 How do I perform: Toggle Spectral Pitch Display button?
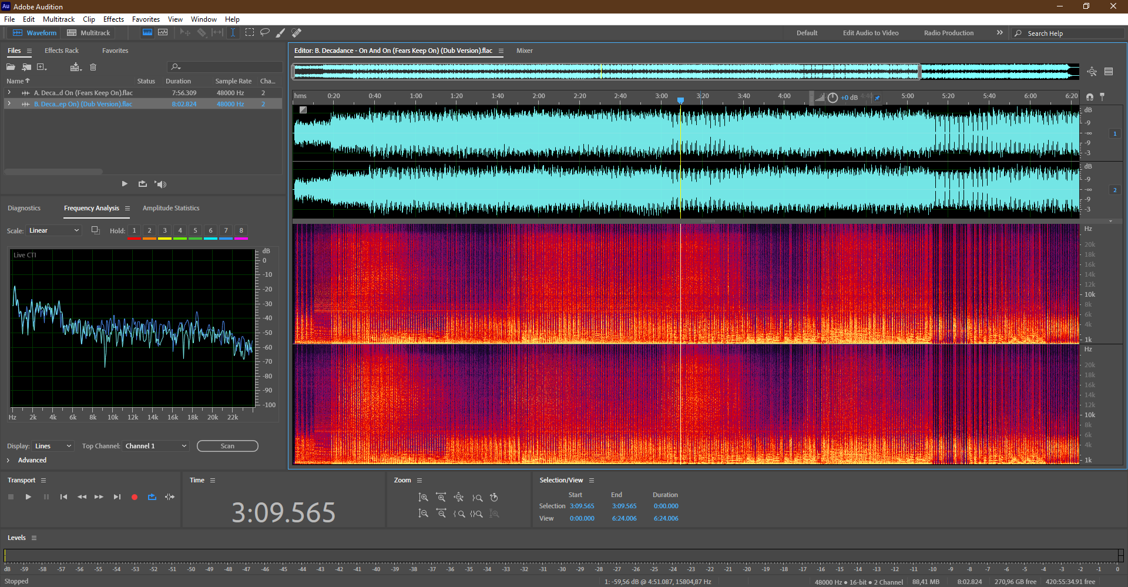pyautogui.click(x=163, y=33)
